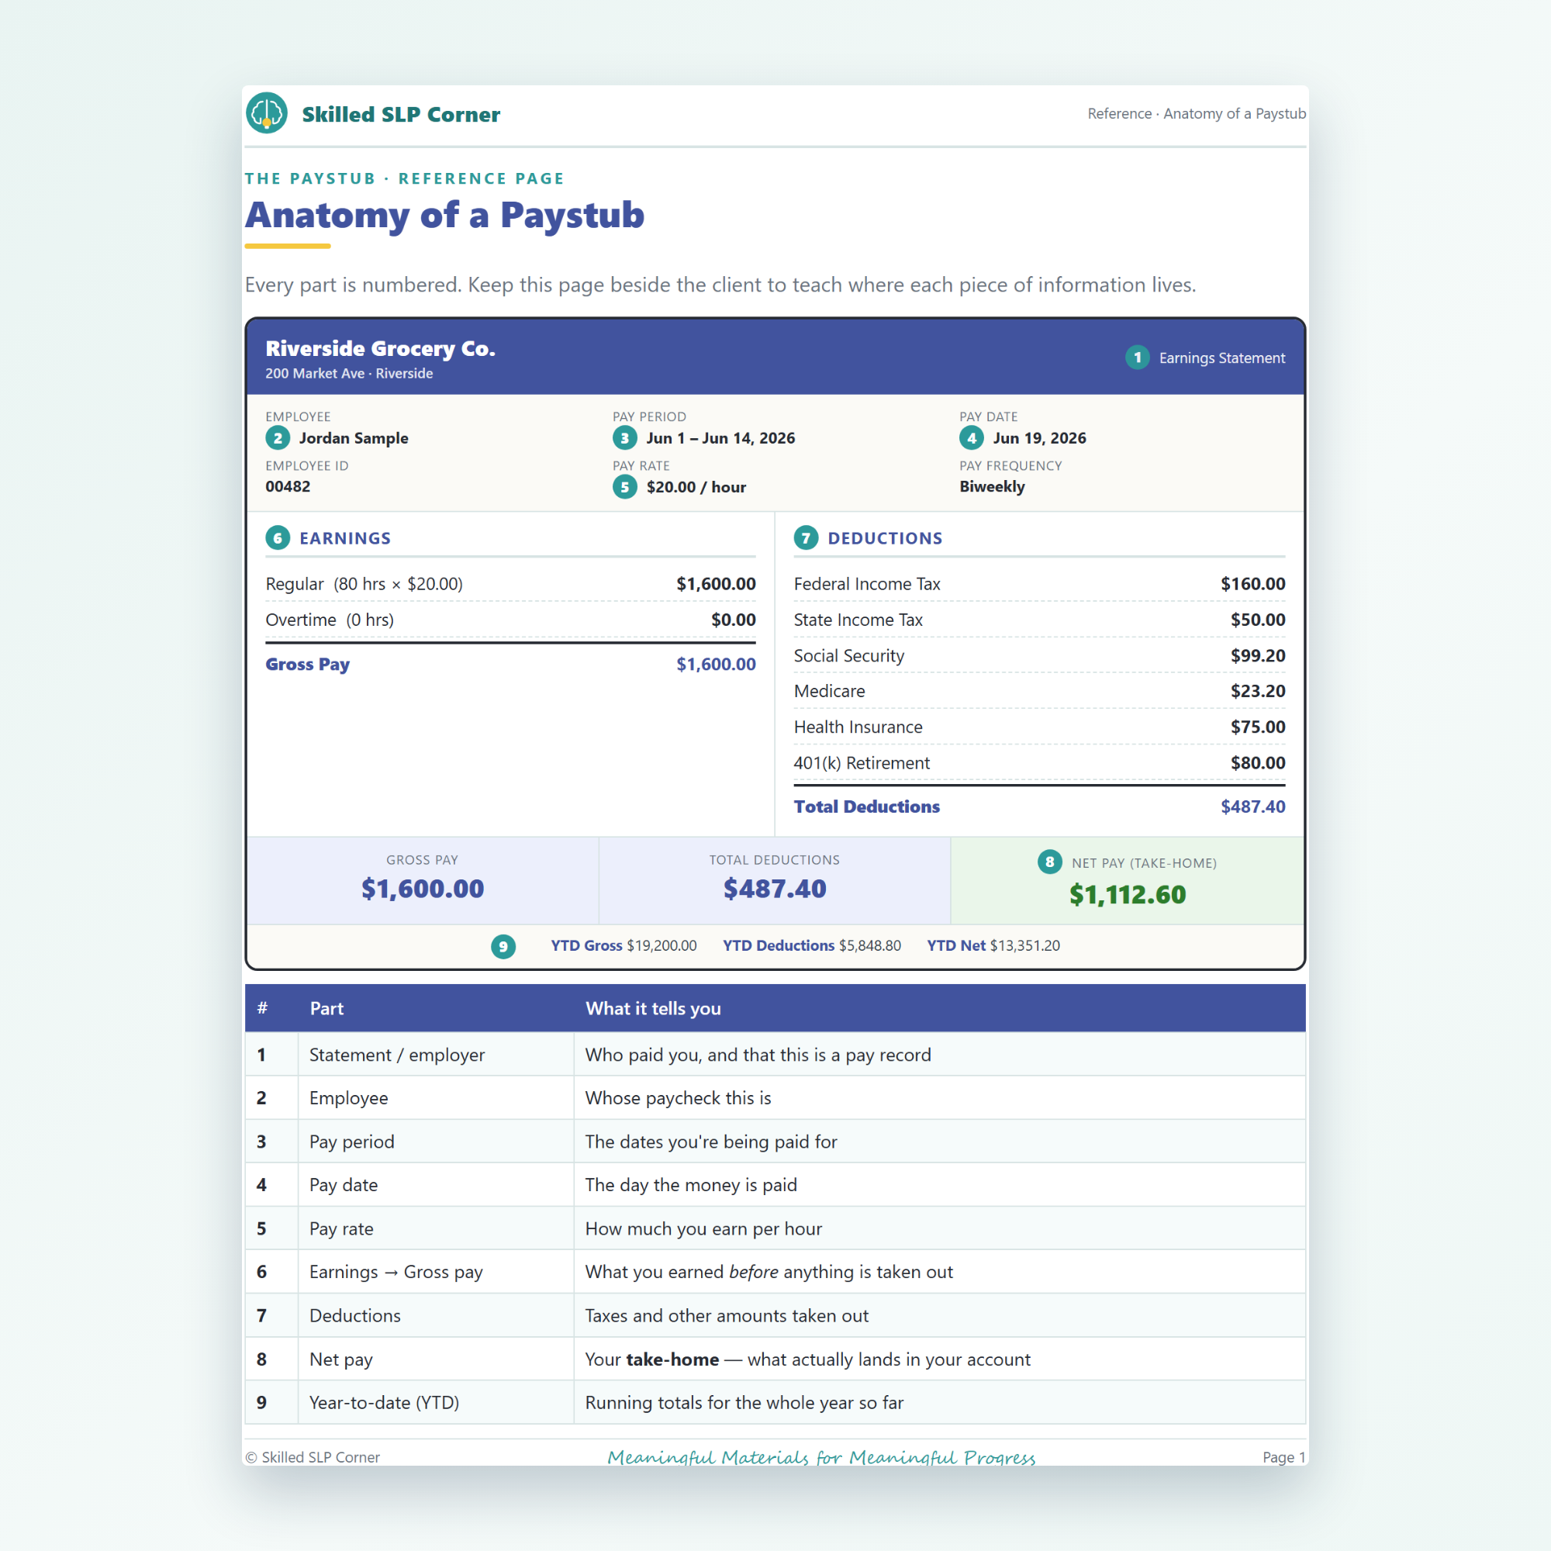
Task: Click badge 3 next to pay period dates
Action: (624, 437)
